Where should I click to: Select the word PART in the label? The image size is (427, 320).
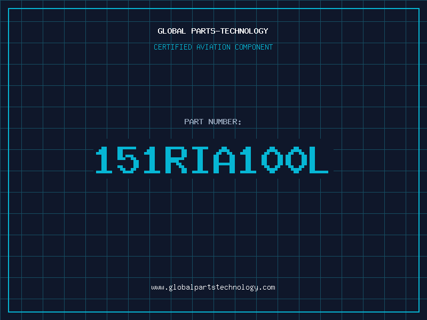194,122
